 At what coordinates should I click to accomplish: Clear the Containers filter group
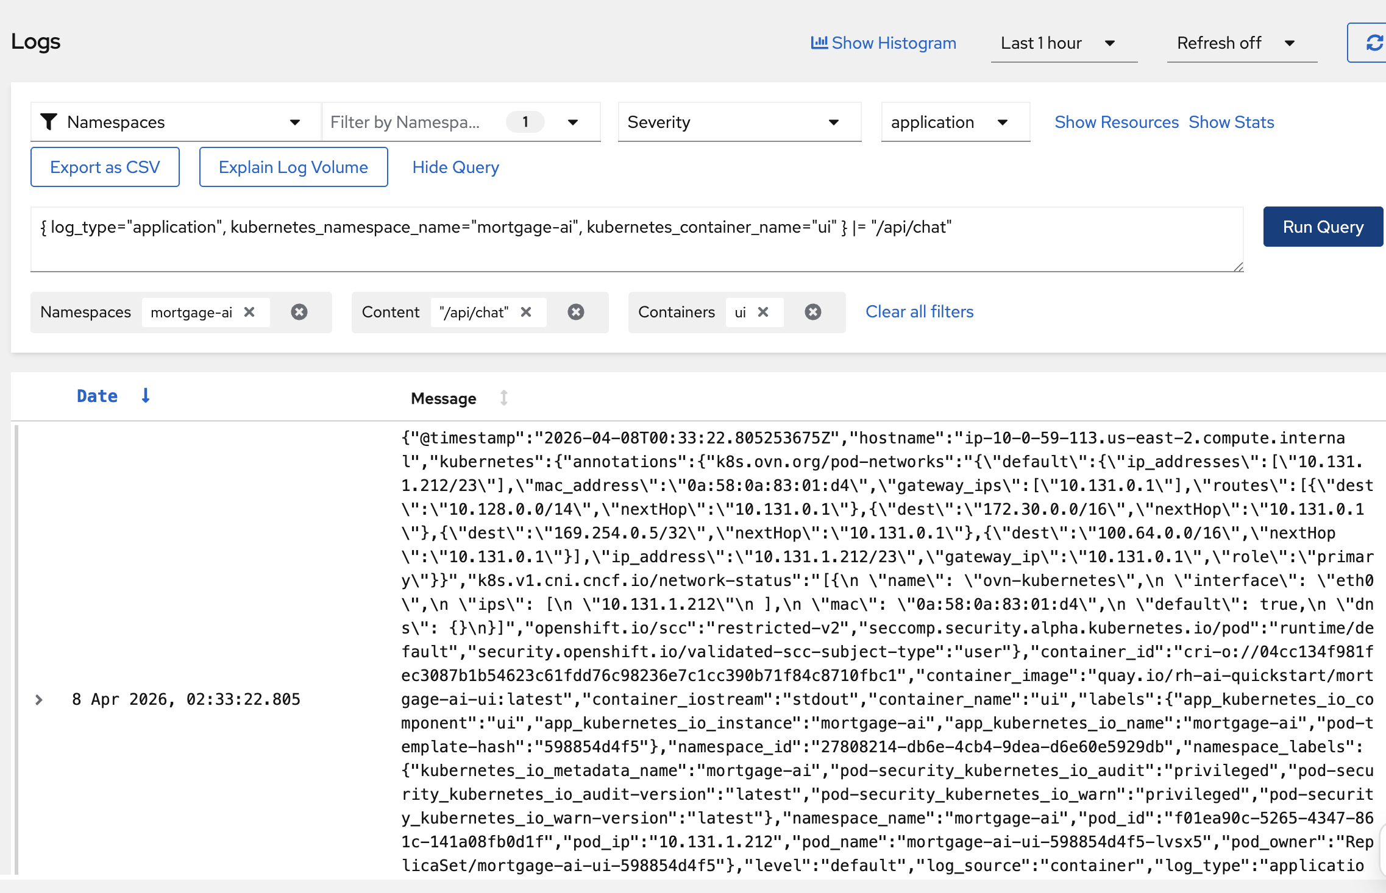812,312
